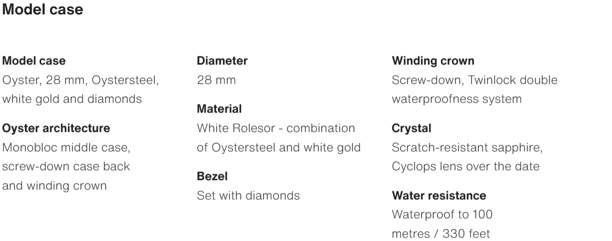Click the bold "Material" label

219,109
